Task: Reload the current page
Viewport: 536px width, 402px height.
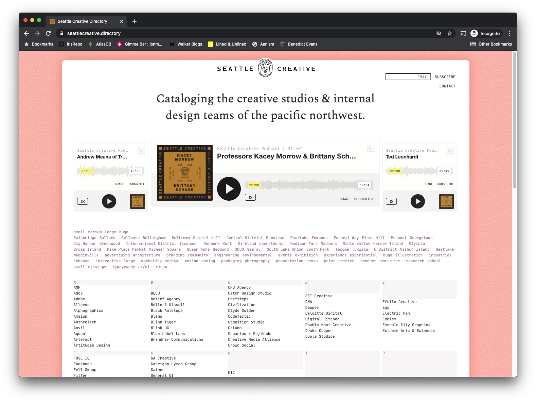Action: (48, 33)
